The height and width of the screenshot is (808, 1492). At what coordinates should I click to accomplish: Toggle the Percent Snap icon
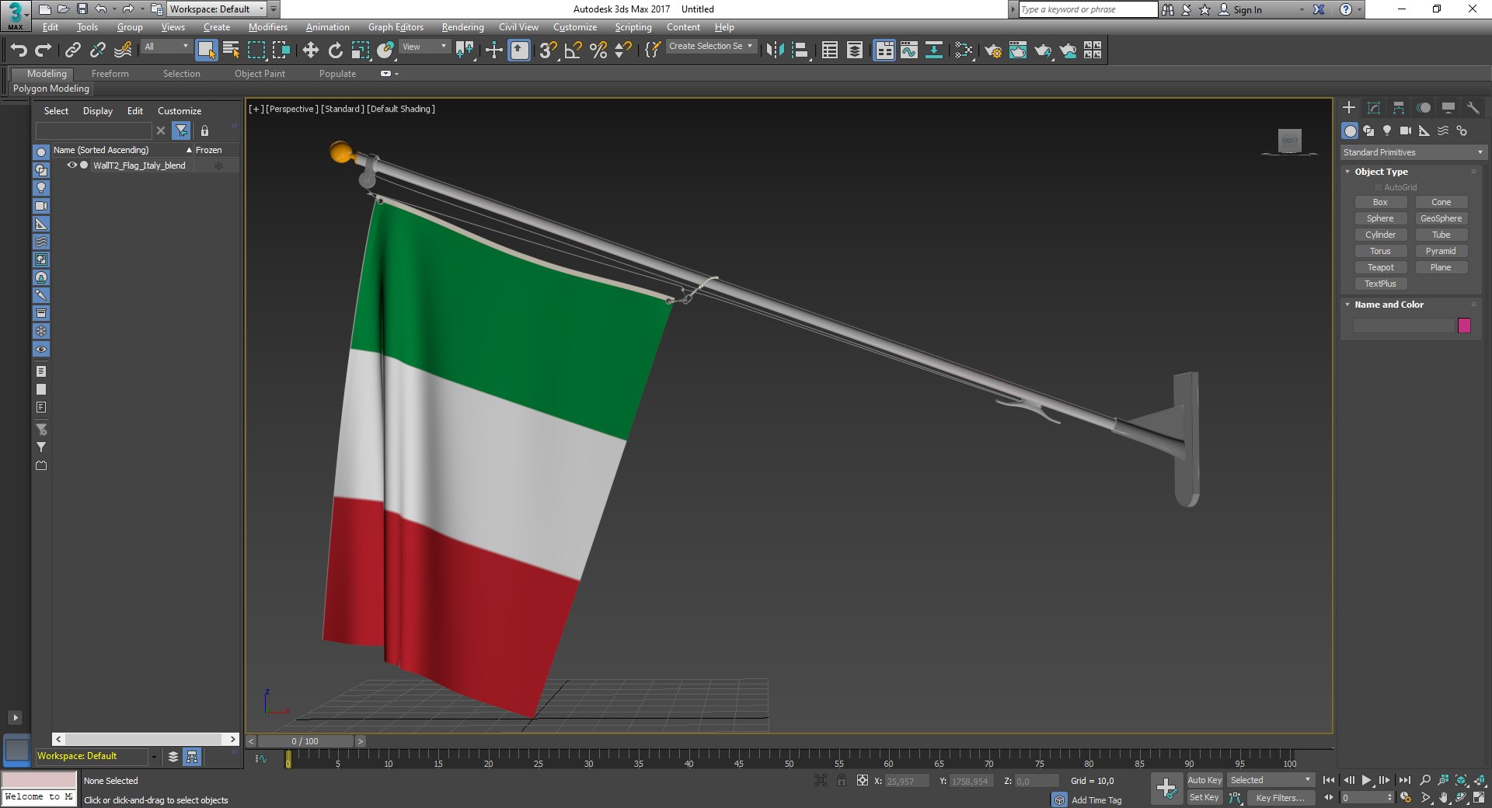click(x=598, y=50)
